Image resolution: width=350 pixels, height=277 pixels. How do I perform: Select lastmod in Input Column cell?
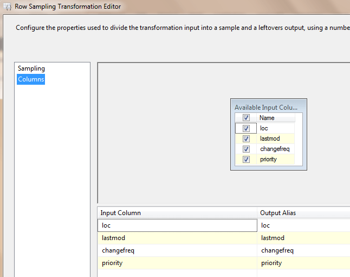click(177, 238)
